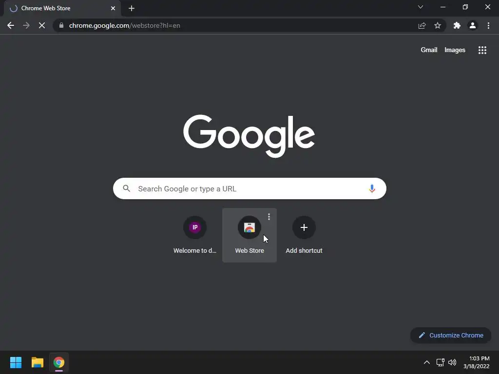Open more actions for Web Store shortcut

[269, 217]
